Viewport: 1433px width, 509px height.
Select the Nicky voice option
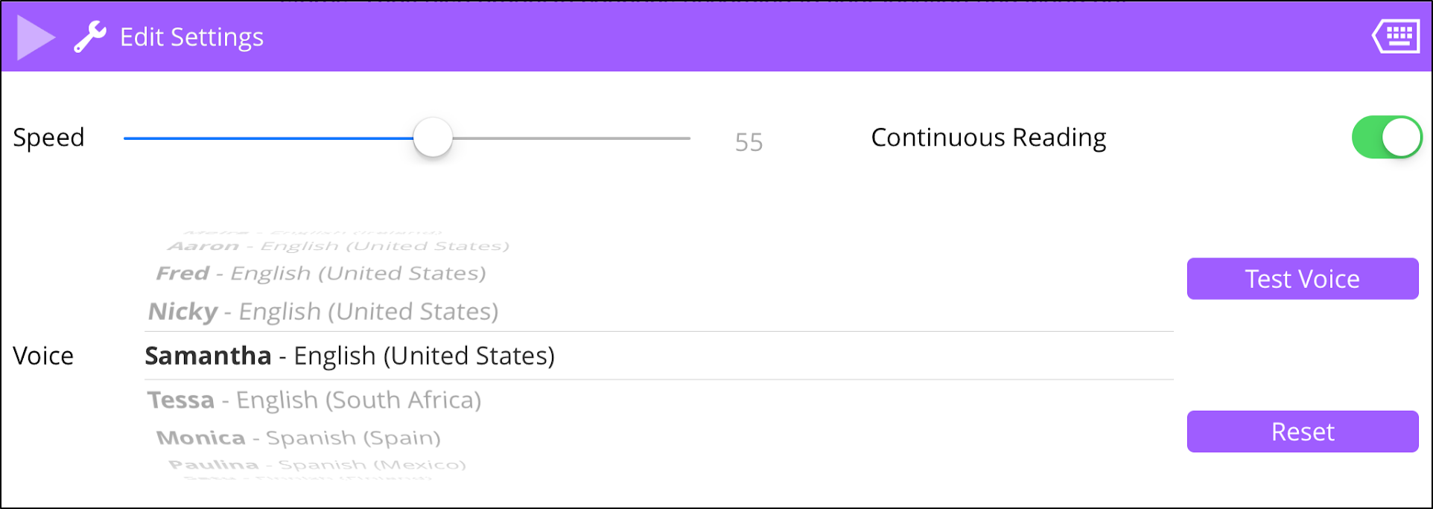pyautogui.click(x=323, y=311)
